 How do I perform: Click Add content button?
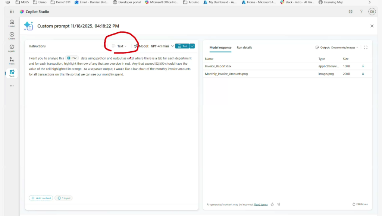41,198
